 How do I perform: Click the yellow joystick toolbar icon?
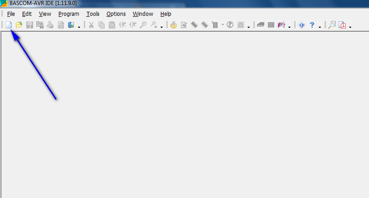coord(174,25)
